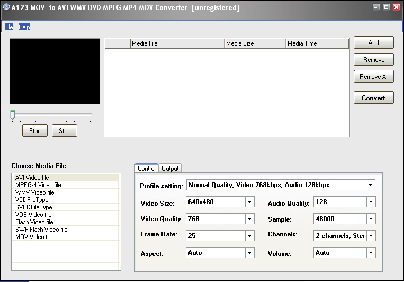Select the Control tab

pos(146,169)
